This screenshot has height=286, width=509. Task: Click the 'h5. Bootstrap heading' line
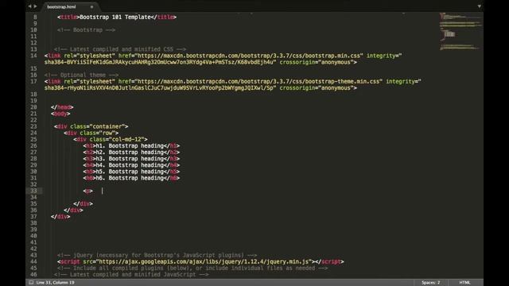(x=131, y=172)
